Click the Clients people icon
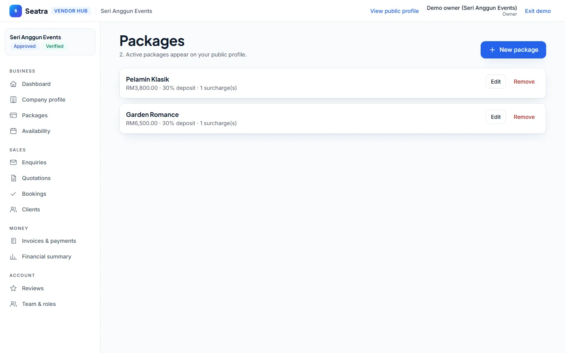 13,209
